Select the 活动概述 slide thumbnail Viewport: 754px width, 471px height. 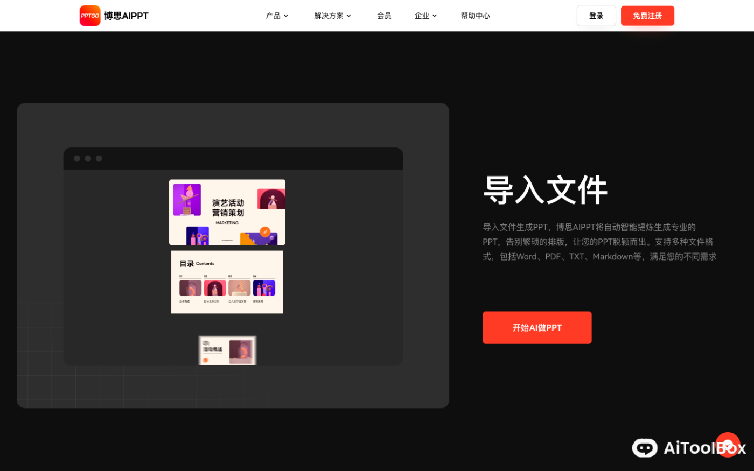pyautogui.click(x=227, y=350)
